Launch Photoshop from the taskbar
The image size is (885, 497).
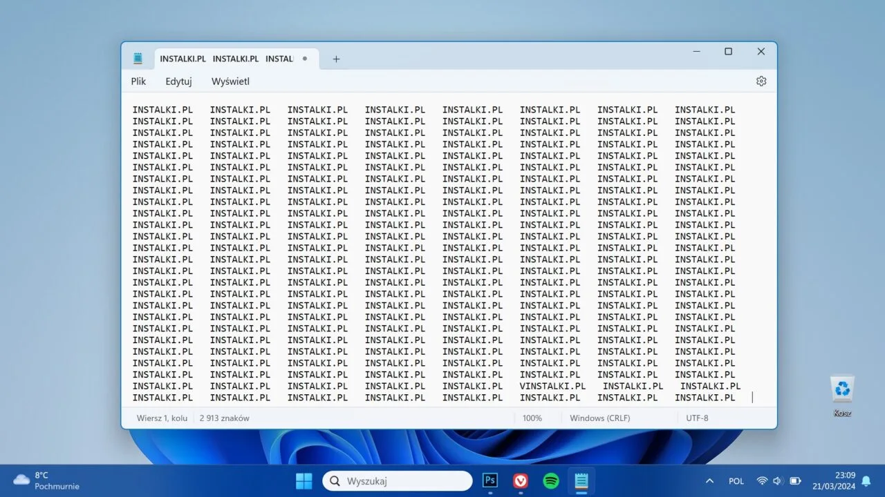[x=491, y=481]
